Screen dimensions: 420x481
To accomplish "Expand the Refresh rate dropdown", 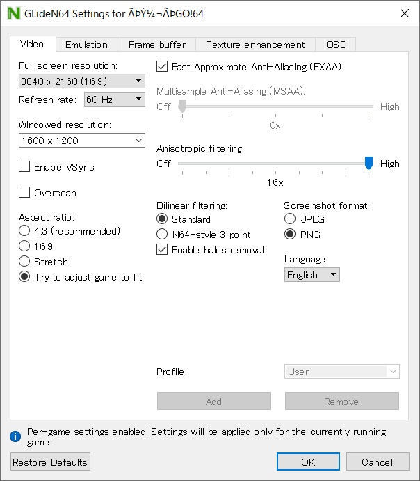I will click(114, 100).
